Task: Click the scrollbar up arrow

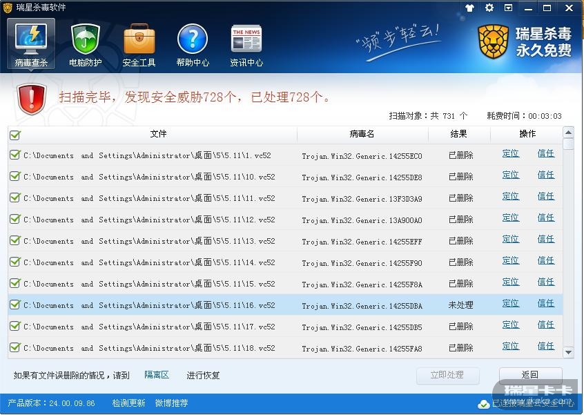Action: [568, 133]
